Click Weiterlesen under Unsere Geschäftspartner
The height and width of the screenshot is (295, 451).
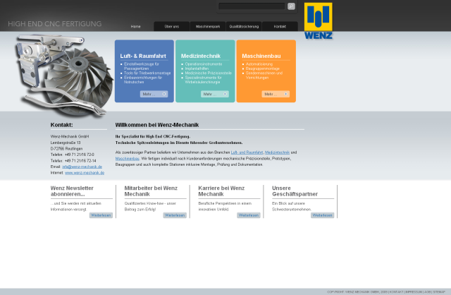pyautogui.click(x=322, y=215)
